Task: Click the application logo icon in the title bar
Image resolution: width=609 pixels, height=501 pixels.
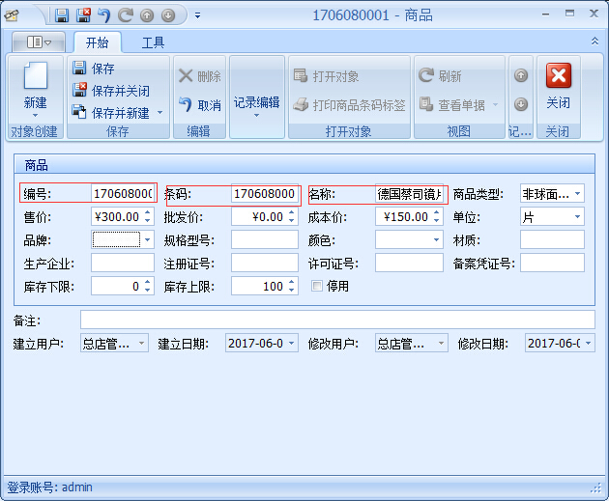Action: point(12,15)
